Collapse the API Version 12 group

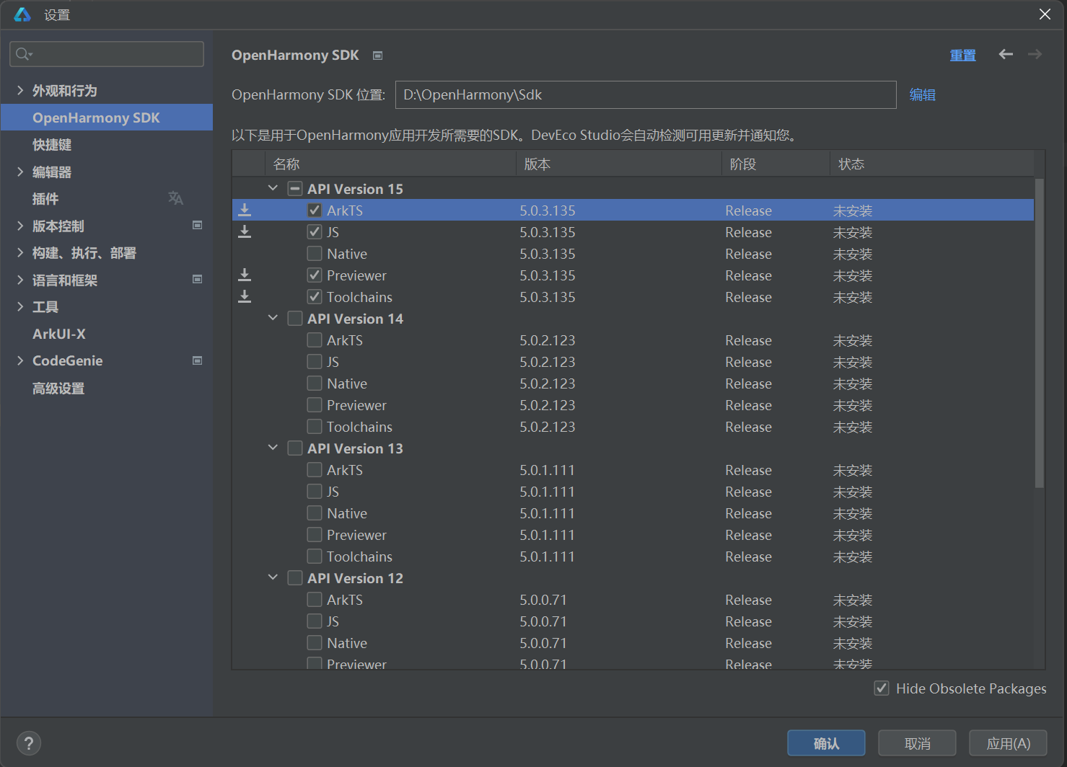tap(273, 577)
